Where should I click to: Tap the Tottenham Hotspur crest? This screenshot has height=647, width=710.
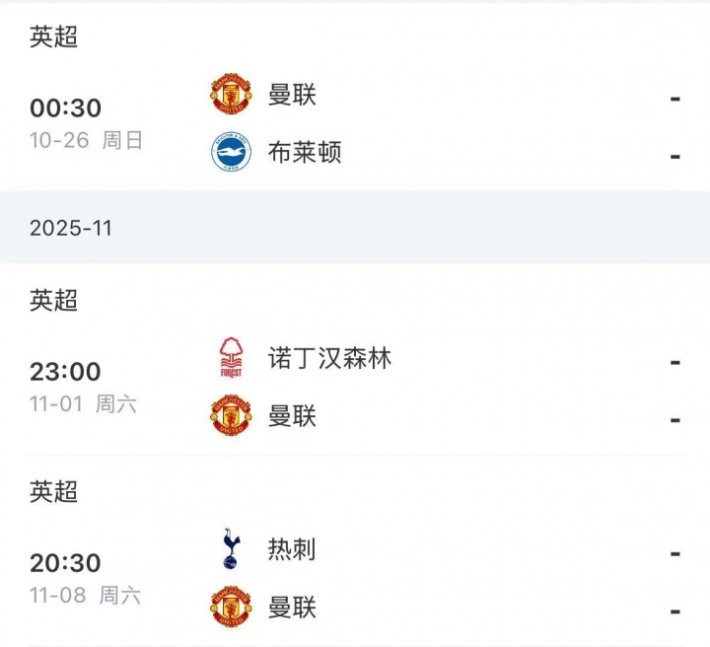pyautogui.click(x=232, y=549)
